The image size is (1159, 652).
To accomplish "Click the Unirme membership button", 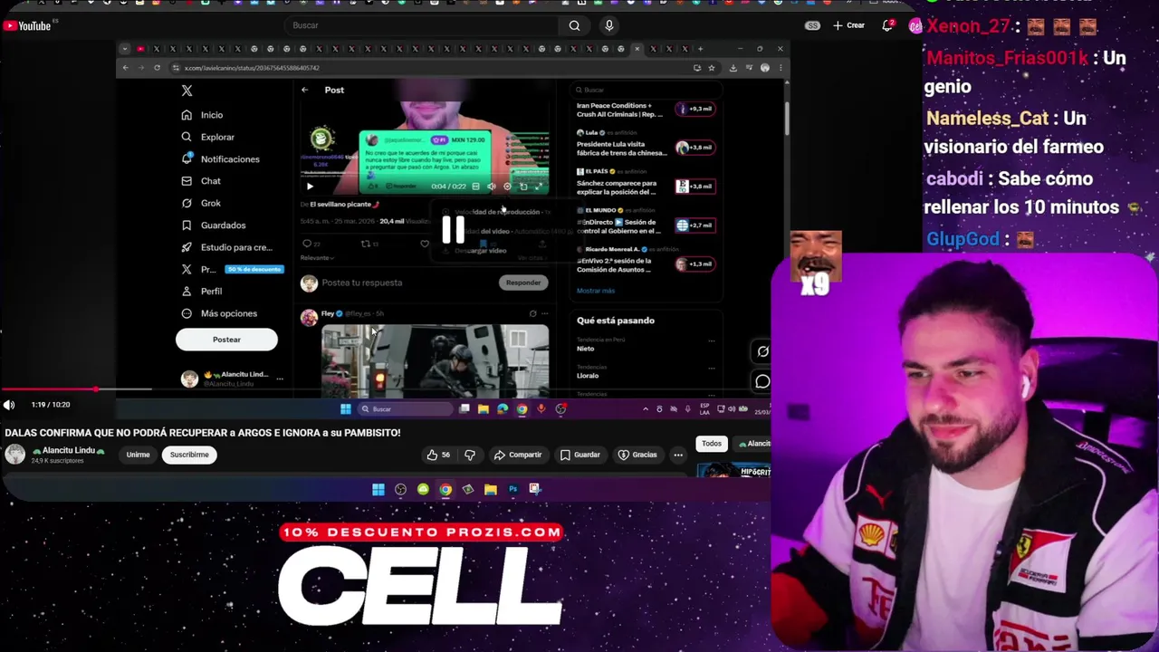I will coord(138,455).
